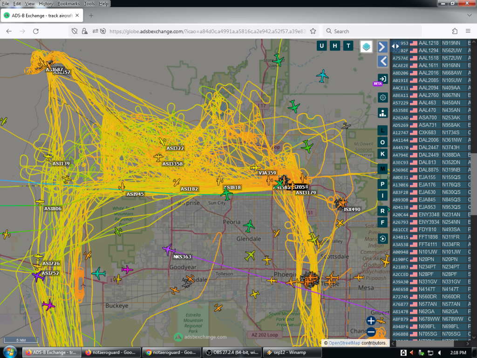Open the map settings gear
Screen dimensions: 477x358
383,97
